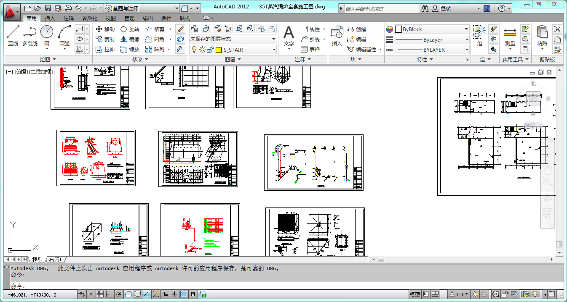Click the erase icon in 修改 panel
This screenshot has width=567, height=302.
(180, 29)
